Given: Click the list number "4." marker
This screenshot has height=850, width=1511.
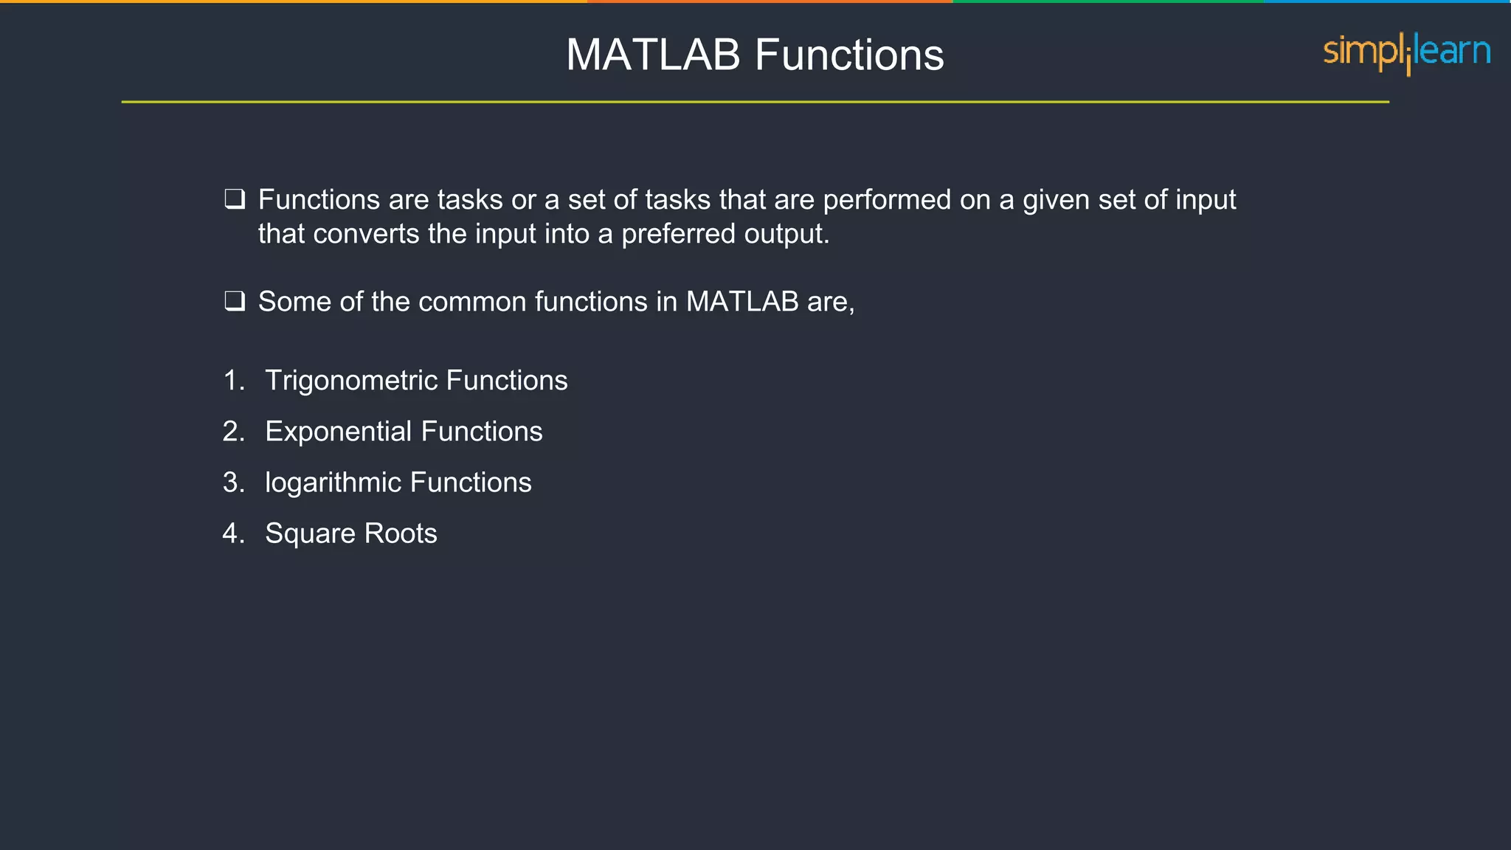Looking at the screenshot, I should [234, 533].
